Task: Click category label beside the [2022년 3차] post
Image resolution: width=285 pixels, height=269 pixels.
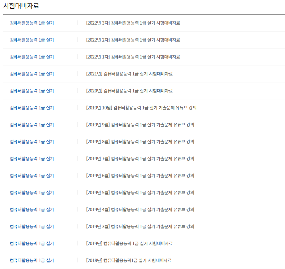Action: [x=32, y=23]
